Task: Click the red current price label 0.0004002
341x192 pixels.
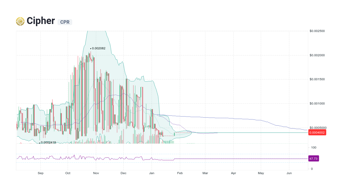Action: (317, 133)
